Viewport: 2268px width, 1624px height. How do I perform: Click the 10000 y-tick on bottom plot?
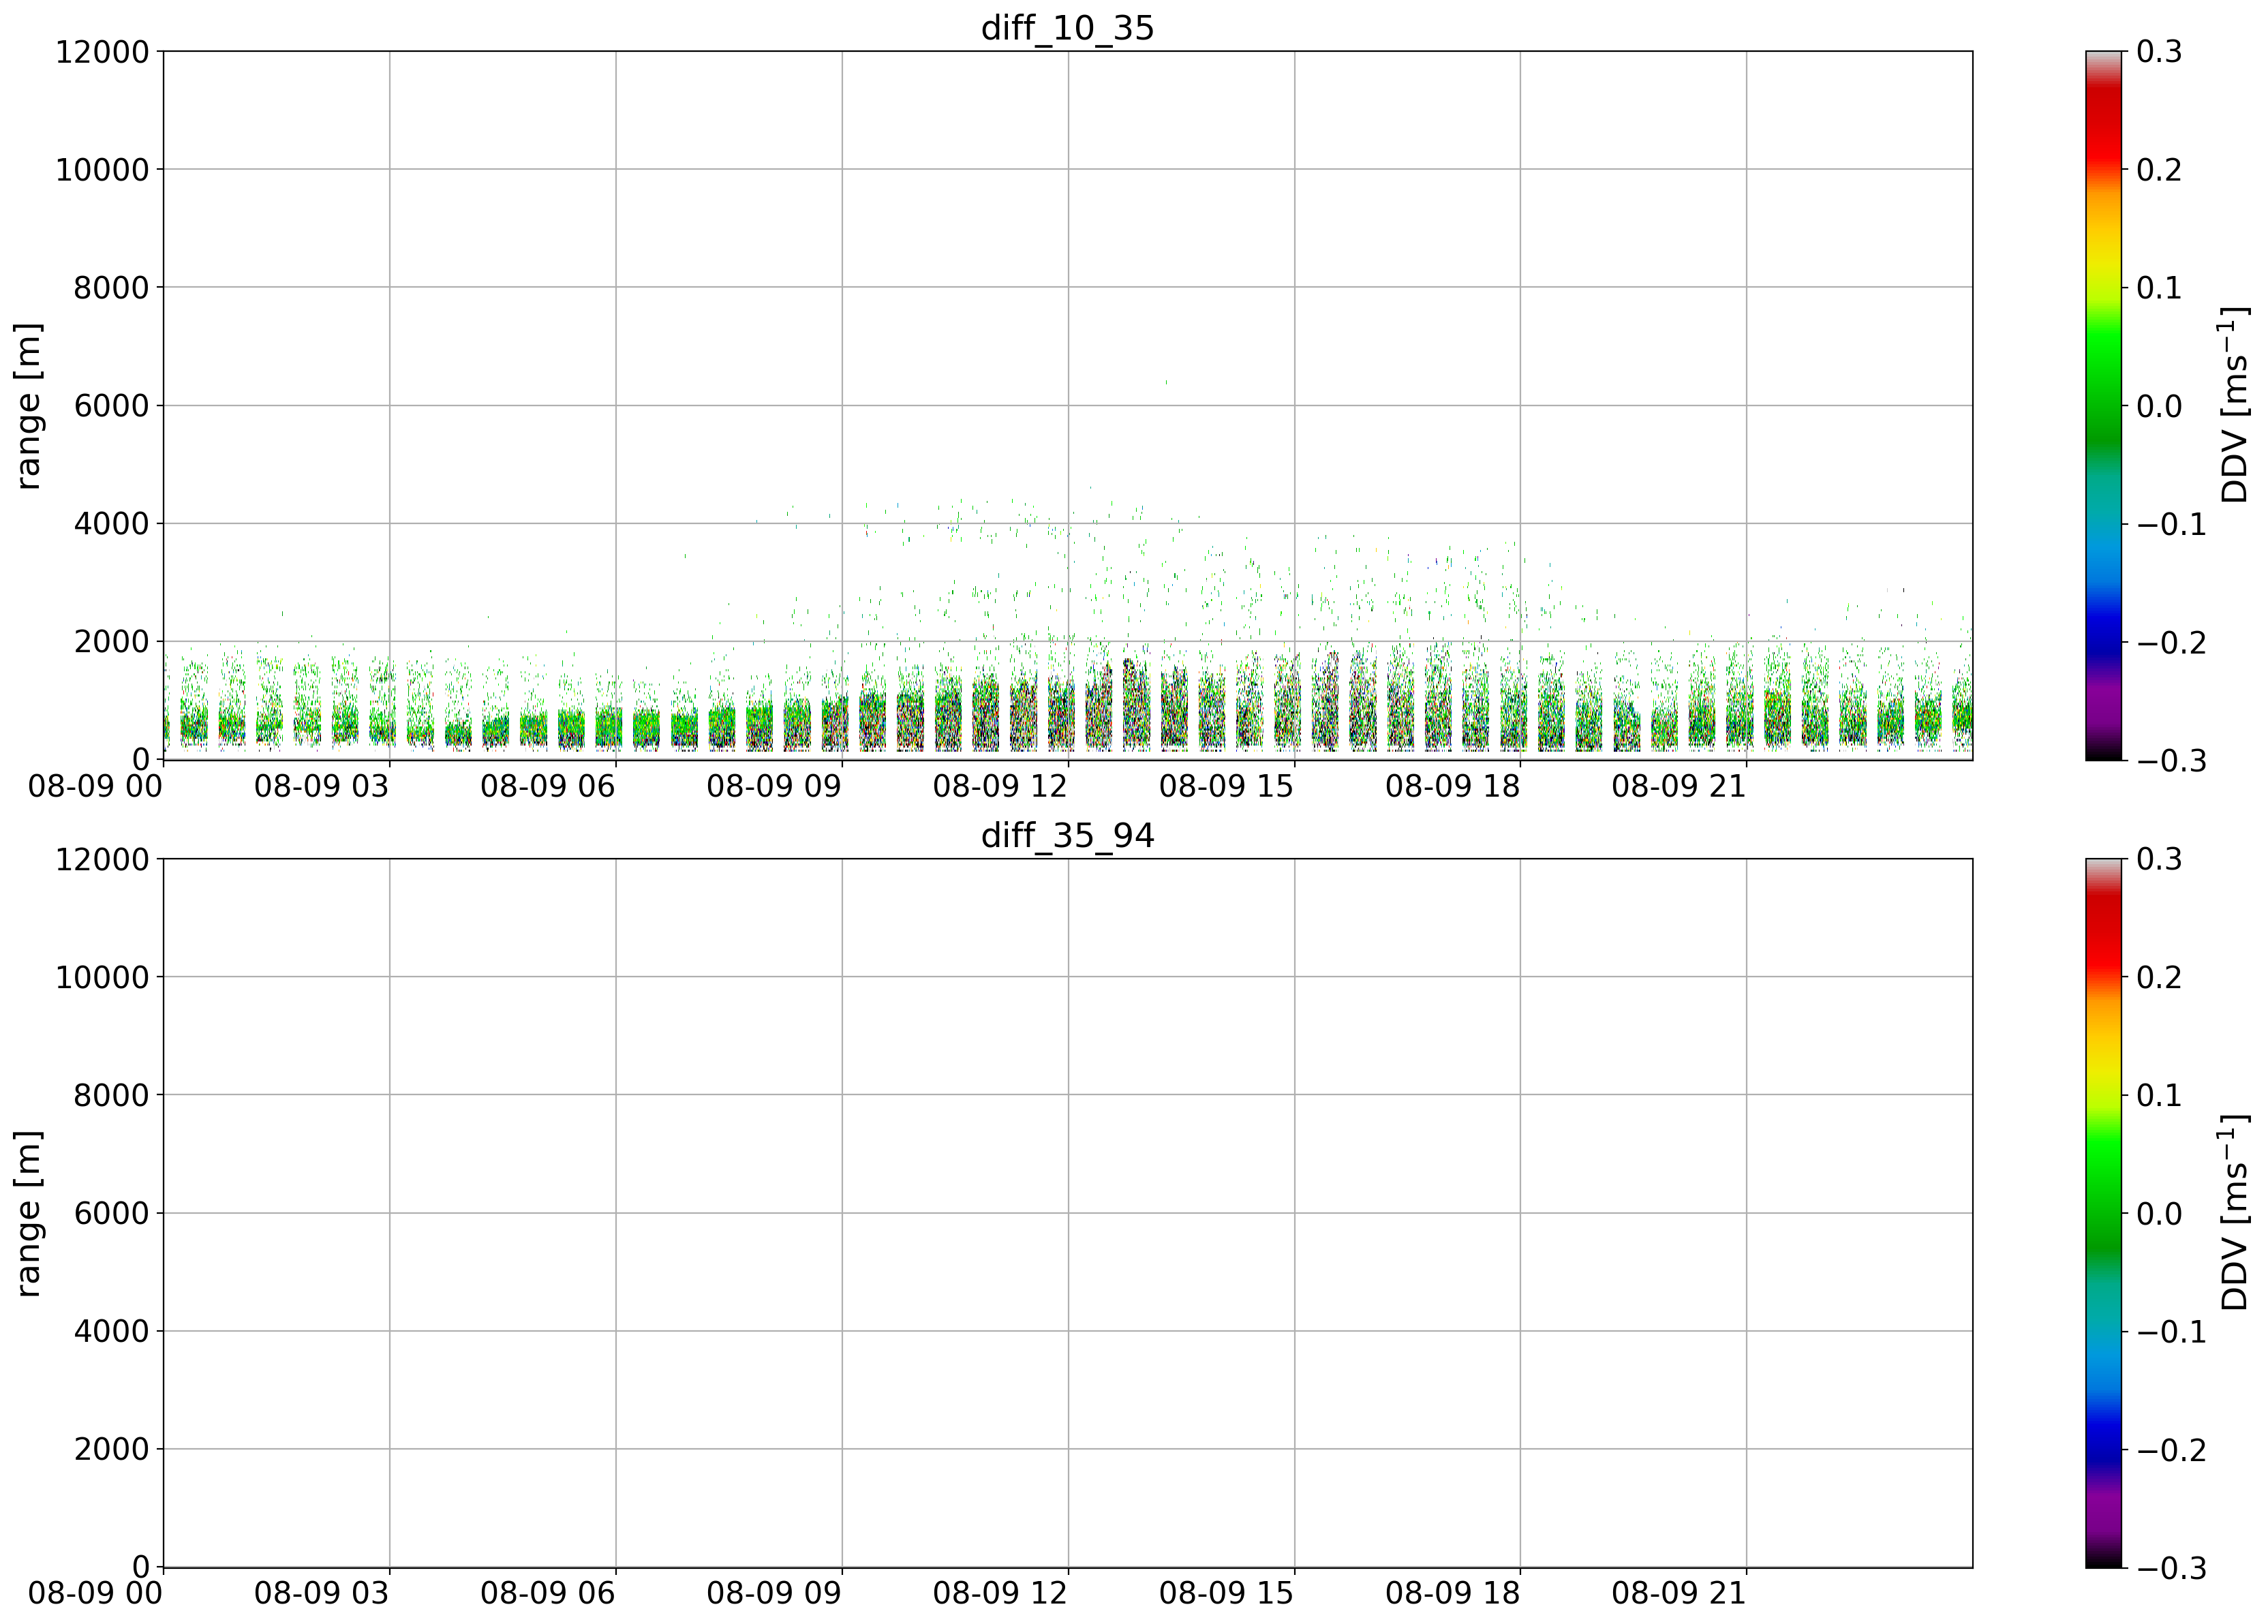tap(102, 977)
